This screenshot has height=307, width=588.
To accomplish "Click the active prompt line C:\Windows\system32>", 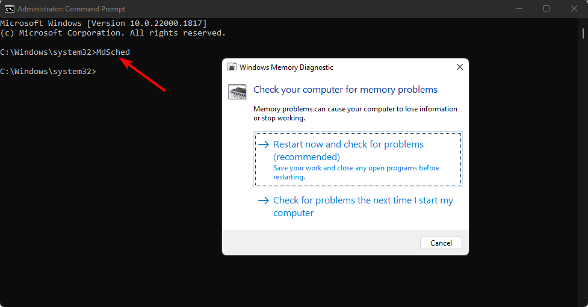I will coord(48,71).
